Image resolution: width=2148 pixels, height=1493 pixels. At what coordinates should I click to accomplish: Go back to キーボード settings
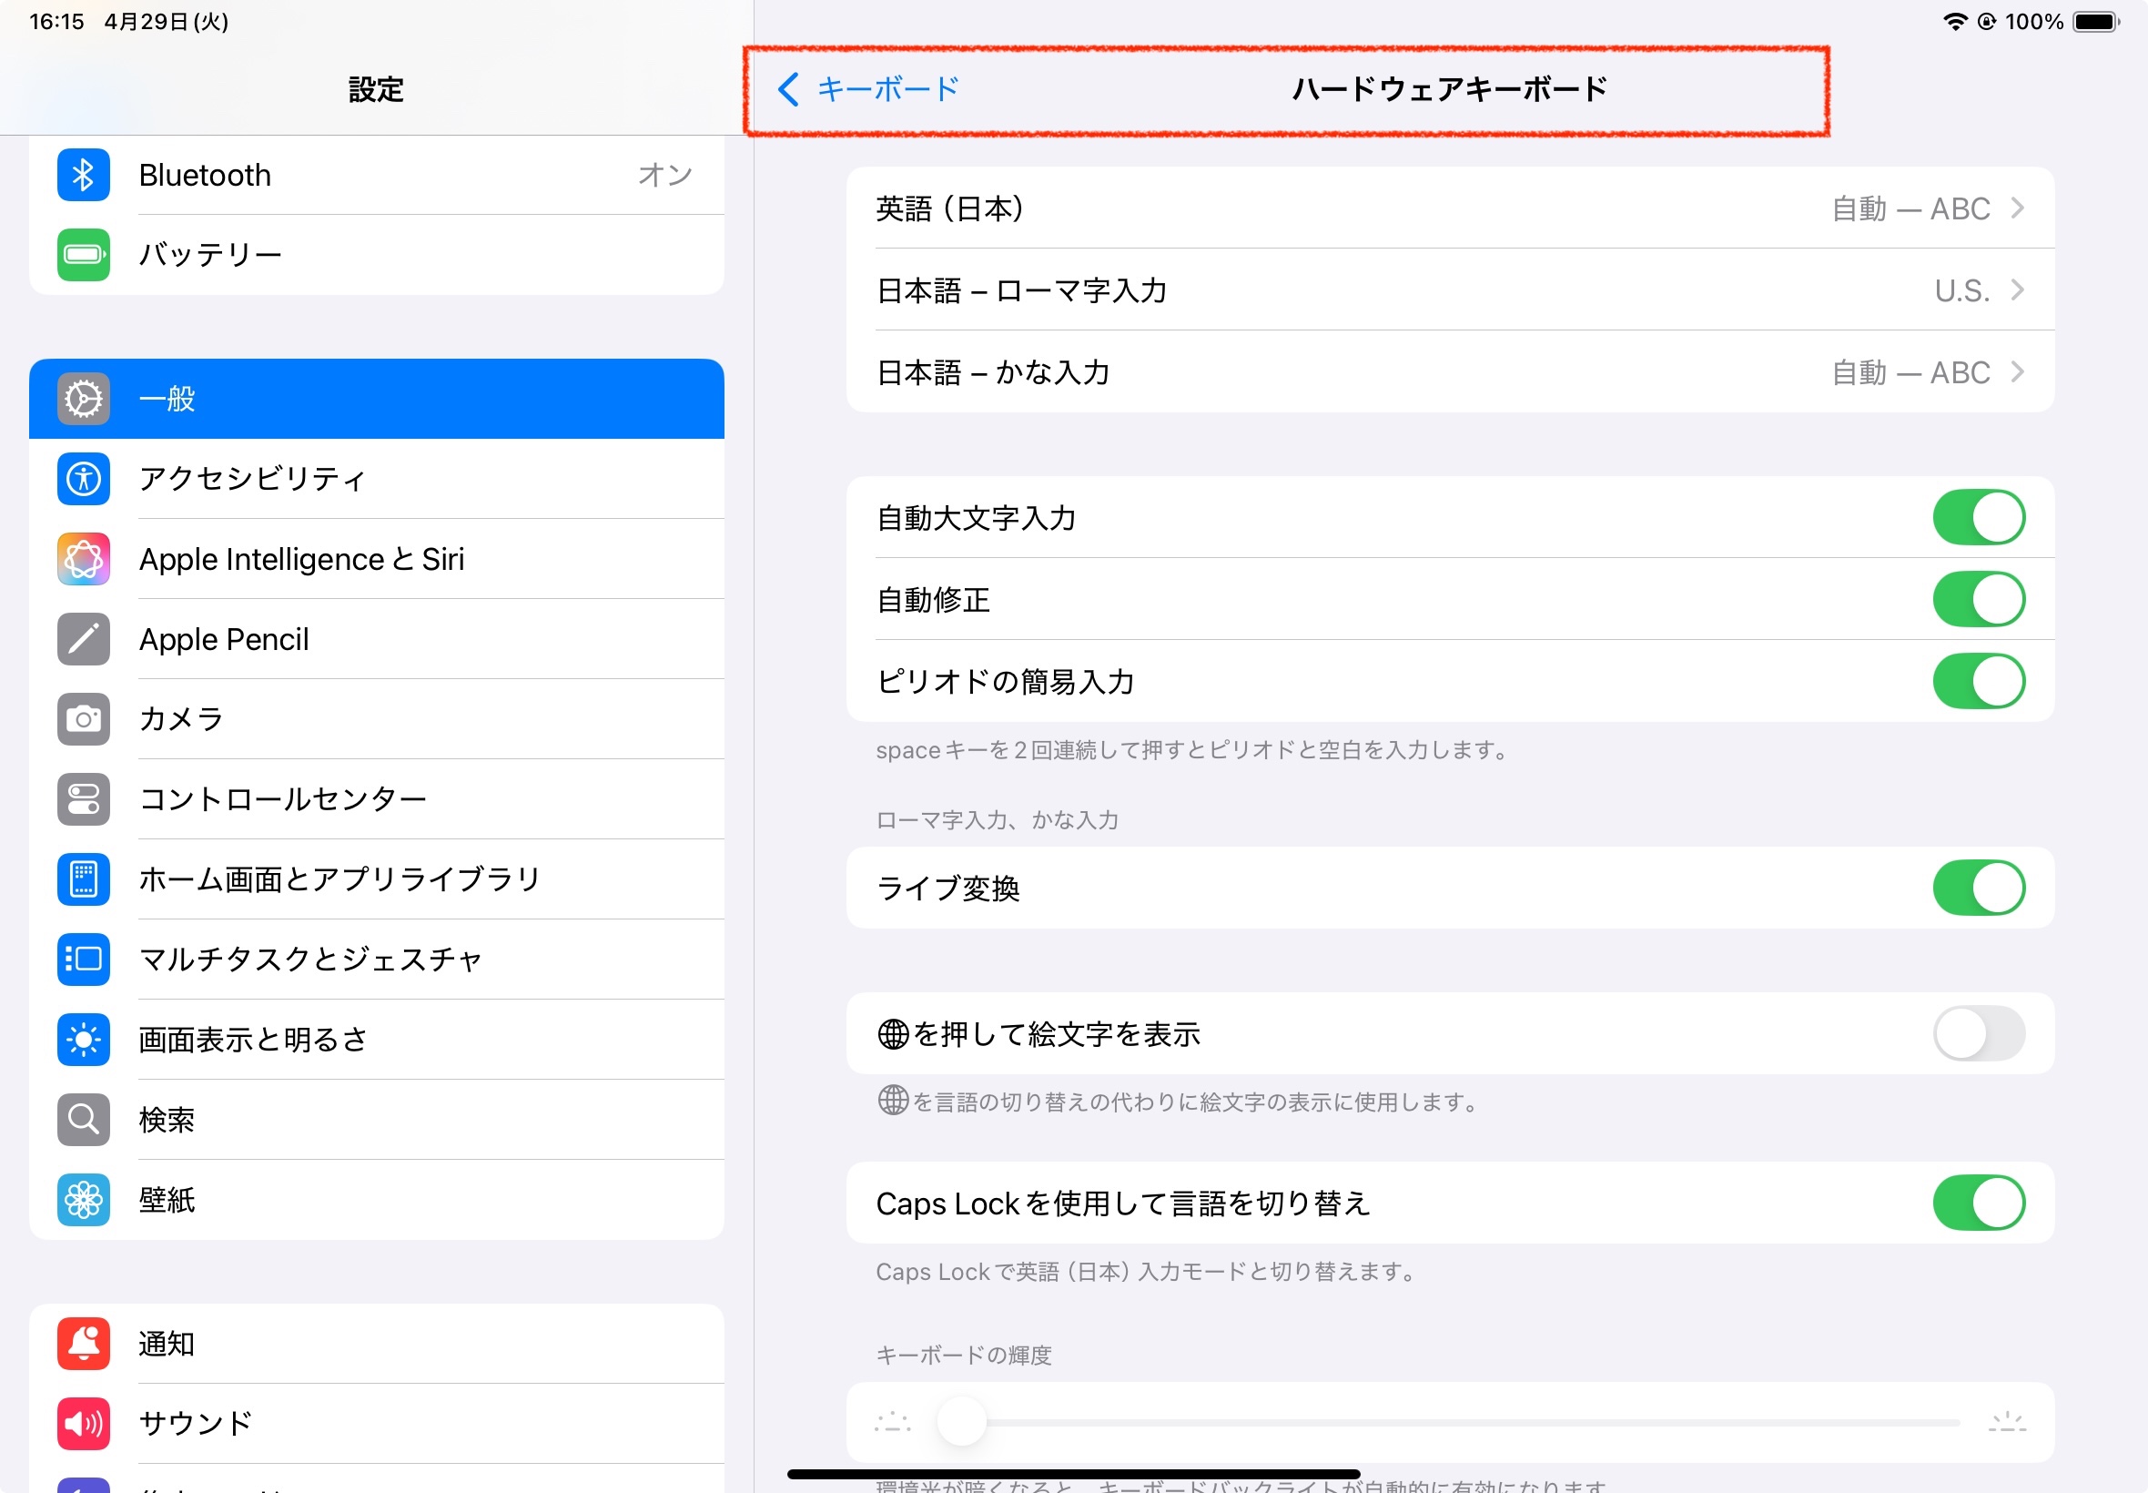tap(867, 90)
